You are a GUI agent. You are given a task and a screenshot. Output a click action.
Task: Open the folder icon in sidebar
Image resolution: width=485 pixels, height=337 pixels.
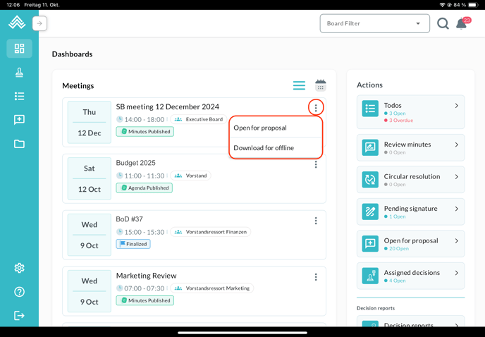pos(19,144)
